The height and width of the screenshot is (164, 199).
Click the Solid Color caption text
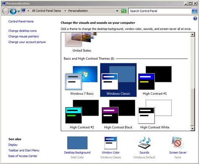[77, 157]
